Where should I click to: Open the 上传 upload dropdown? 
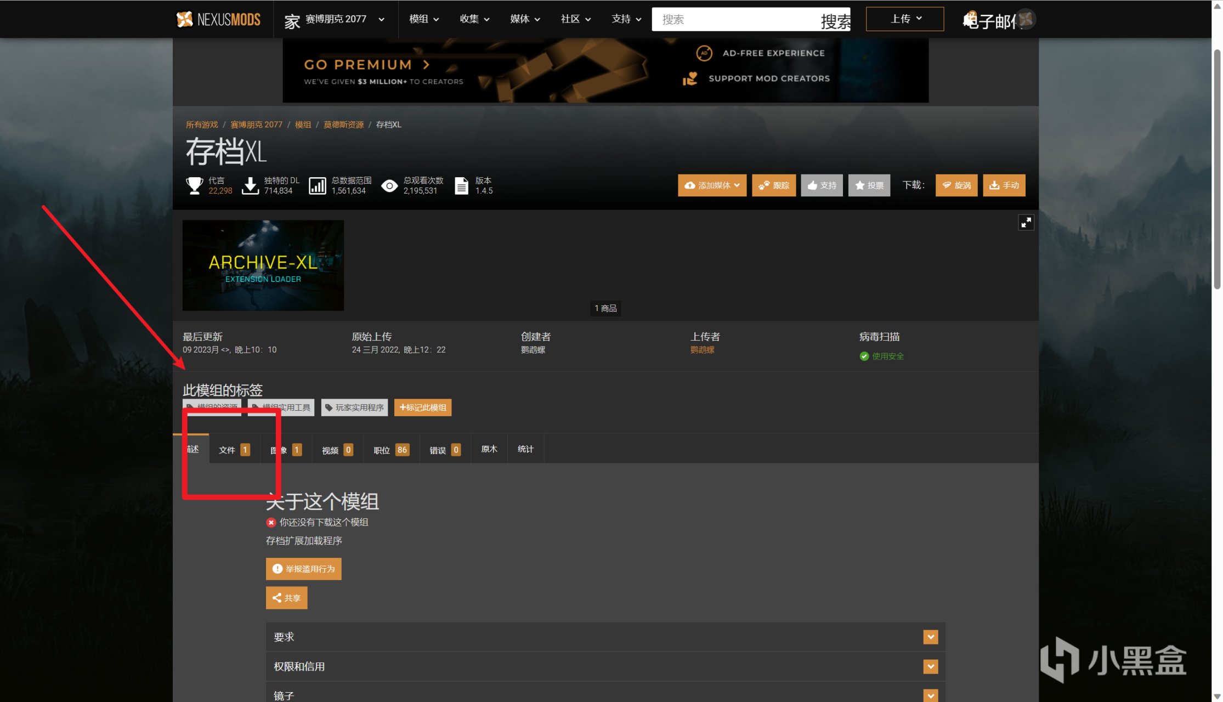click(x=905, y=19)
